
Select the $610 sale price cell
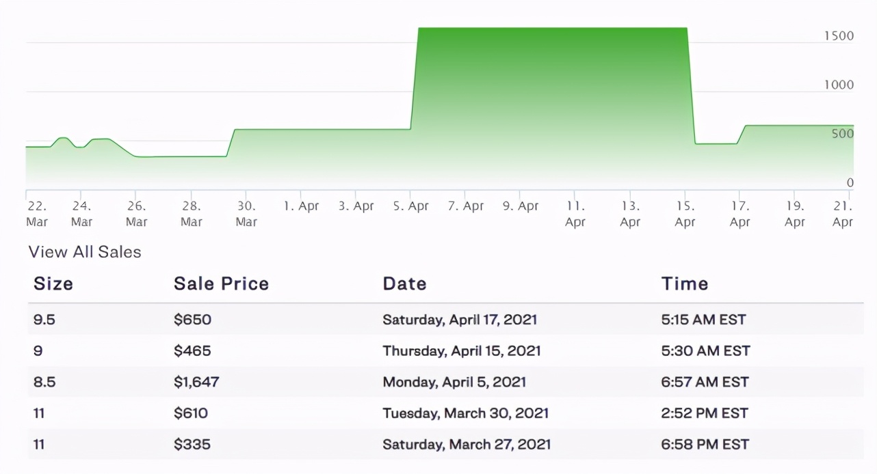191,413
